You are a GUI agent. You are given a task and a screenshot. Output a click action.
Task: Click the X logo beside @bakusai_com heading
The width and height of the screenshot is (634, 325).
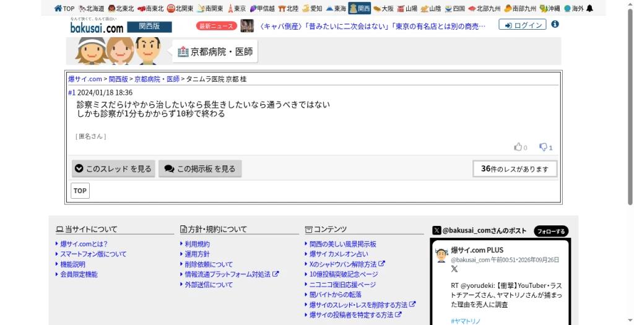436,230
